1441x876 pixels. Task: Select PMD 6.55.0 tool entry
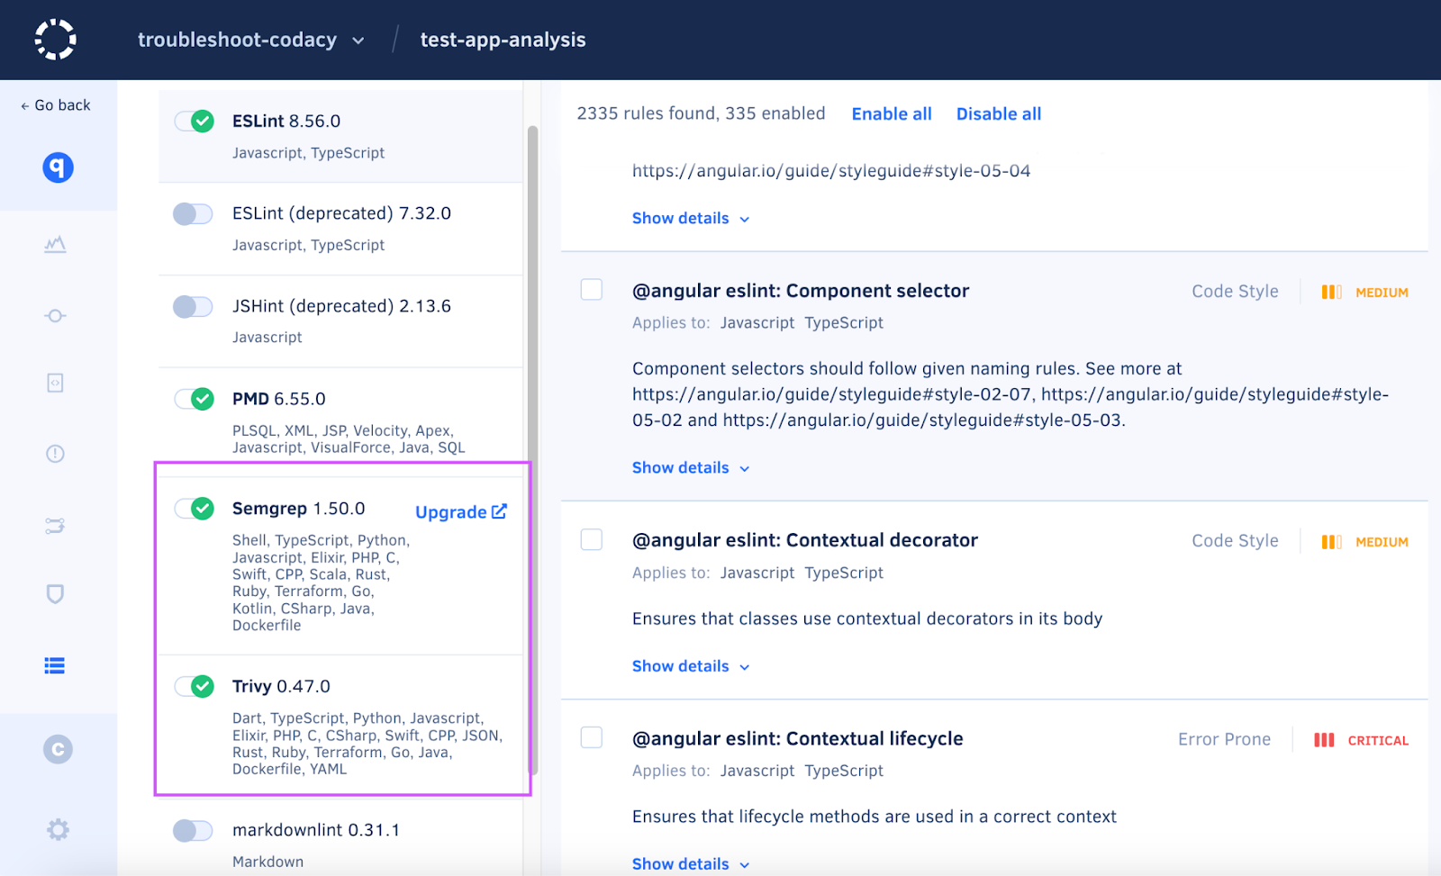(x=340, y=422)
